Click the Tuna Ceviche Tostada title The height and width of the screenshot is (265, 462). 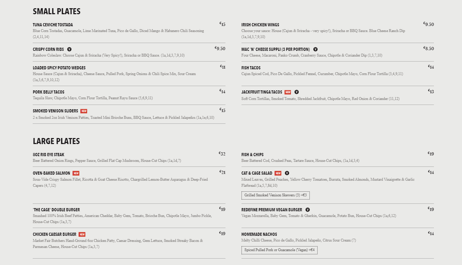click(x=53, y=25)
